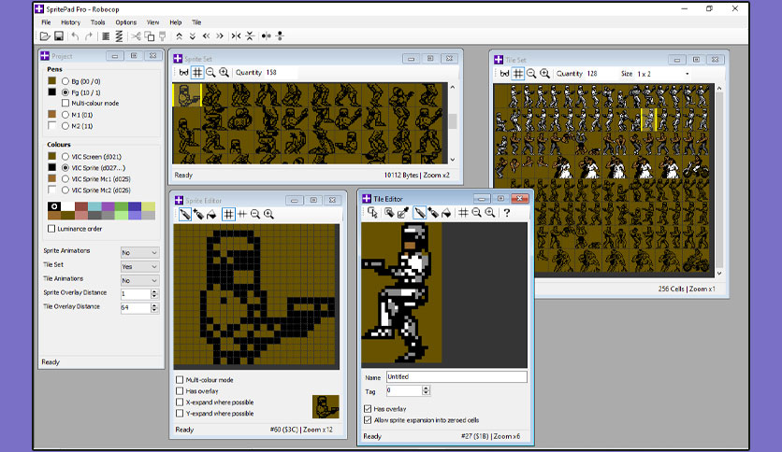Click the sprite preview thumbnail in Sprite Editor
The image size is (782, 452).
click(326, 406)
